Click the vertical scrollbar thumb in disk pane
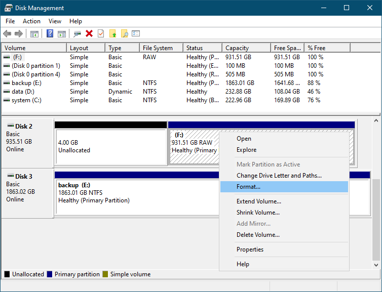The width and height of the screenshot is (382, 292). 376,219
